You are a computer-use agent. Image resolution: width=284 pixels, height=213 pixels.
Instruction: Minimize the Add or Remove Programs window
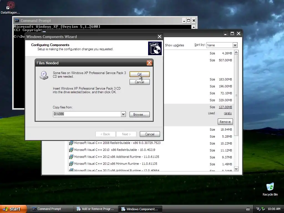click(x=225, y=34)
